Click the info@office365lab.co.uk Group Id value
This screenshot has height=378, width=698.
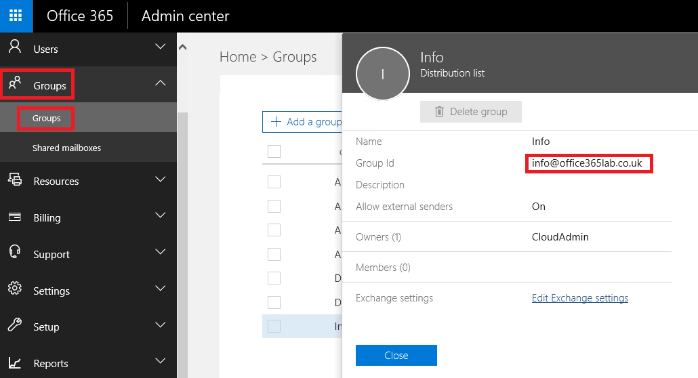coord(587,163)
